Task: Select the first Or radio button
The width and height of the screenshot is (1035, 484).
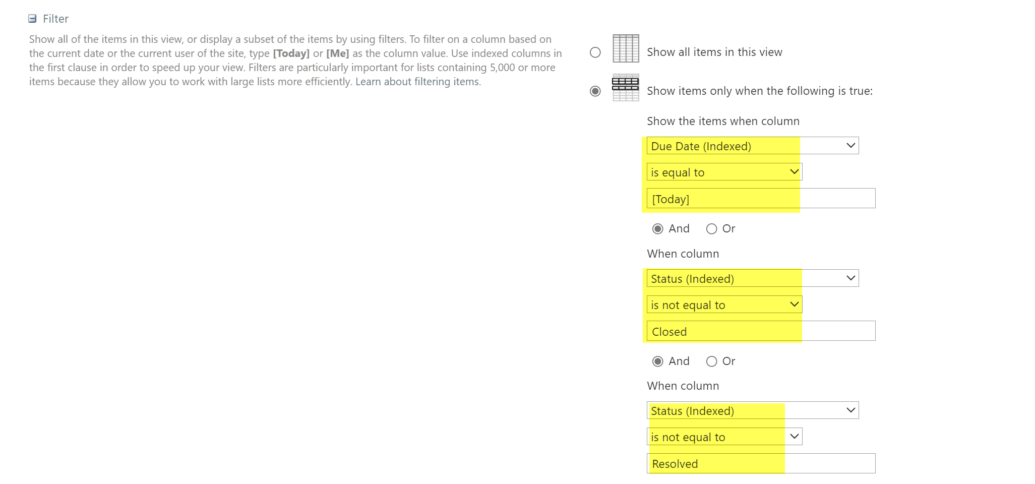Action: click(711, 229)
